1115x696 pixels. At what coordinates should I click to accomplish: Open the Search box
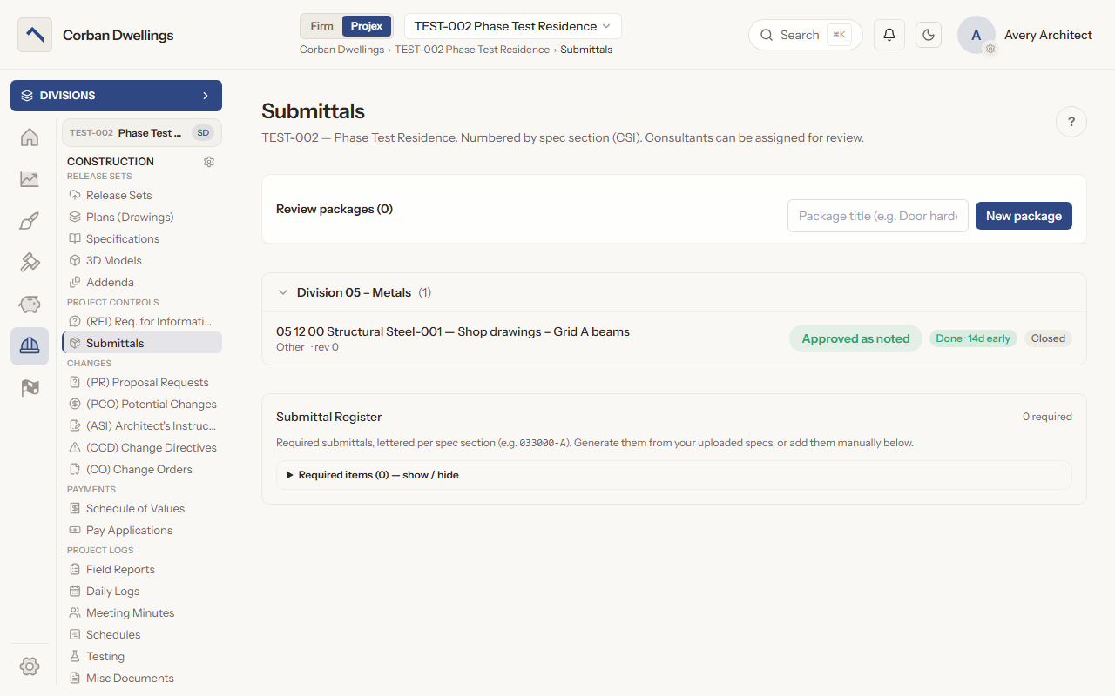806,35
